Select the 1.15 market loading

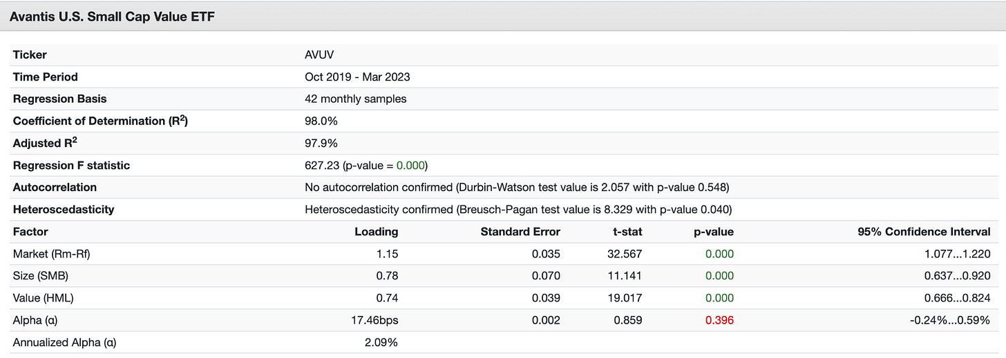point(386,254)
